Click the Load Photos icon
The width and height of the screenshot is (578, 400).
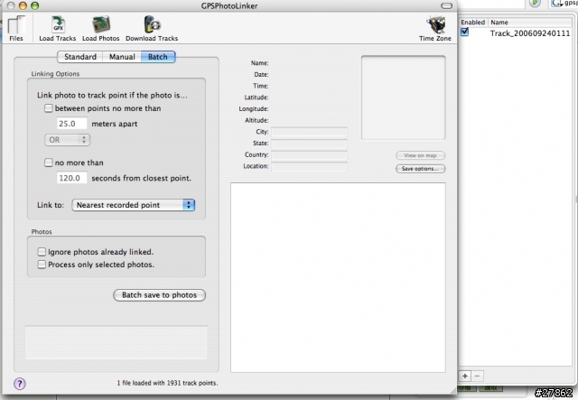100,28
